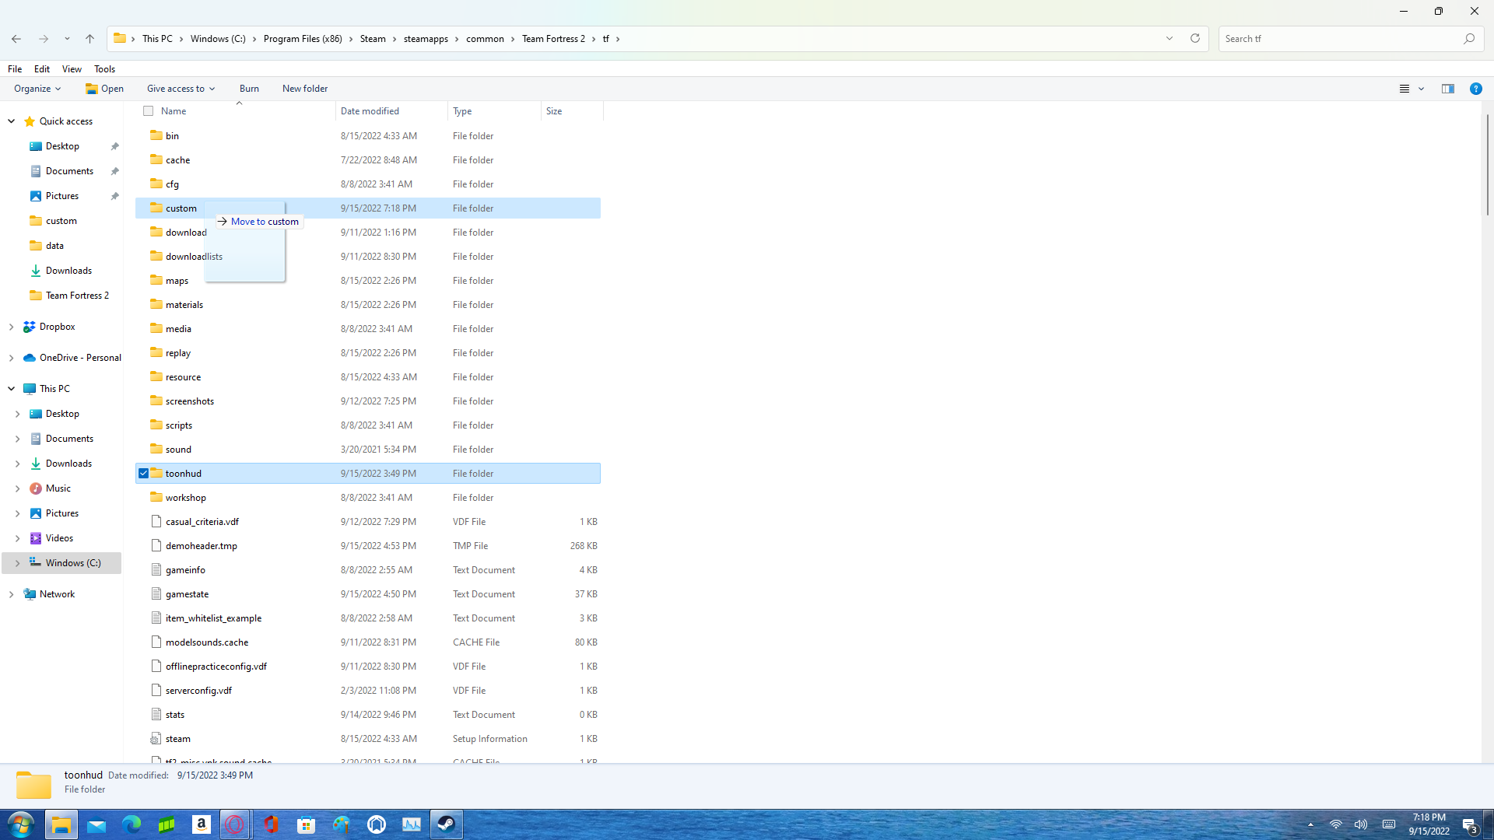This screenshot has width=1494, height=840.
Task: Open the Organize dropdown
Action: 37,89
